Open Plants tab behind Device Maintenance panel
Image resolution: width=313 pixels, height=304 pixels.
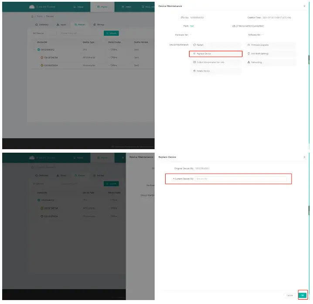coord(102,7)
